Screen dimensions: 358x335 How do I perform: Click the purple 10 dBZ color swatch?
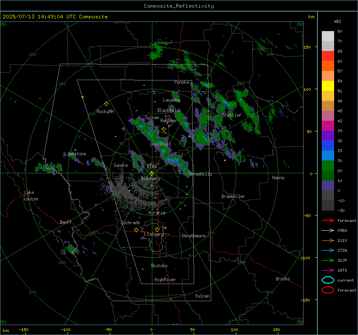[x=328, y=185]
